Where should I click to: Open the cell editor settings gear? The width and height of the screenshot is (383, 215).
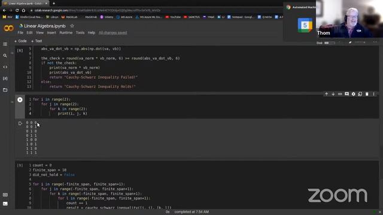pyautogui.click(x=354, y=94)
